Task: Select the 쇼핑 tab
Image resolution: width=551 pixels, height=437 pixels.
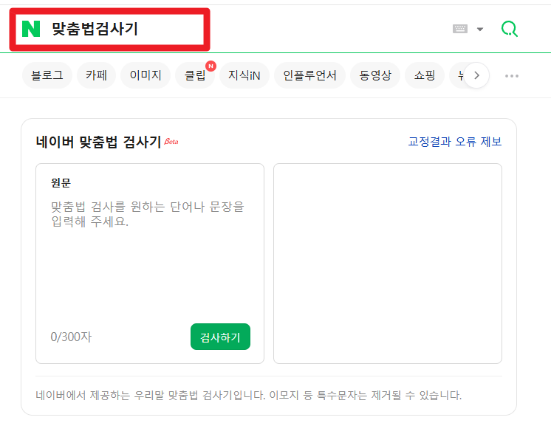Action: [425, 75]
